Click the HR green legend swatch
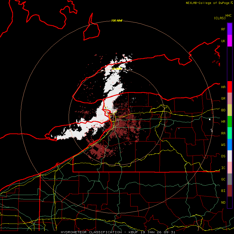Viewport: 234px width, 234px height. (230, 121)
